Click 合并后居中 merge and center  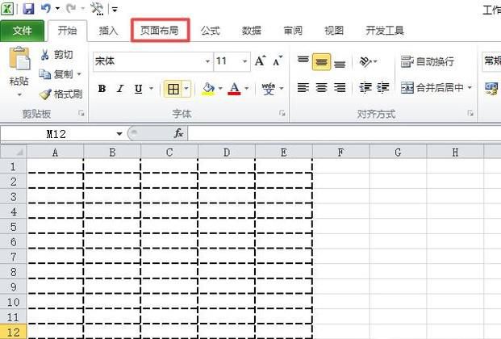pos(432,87)
